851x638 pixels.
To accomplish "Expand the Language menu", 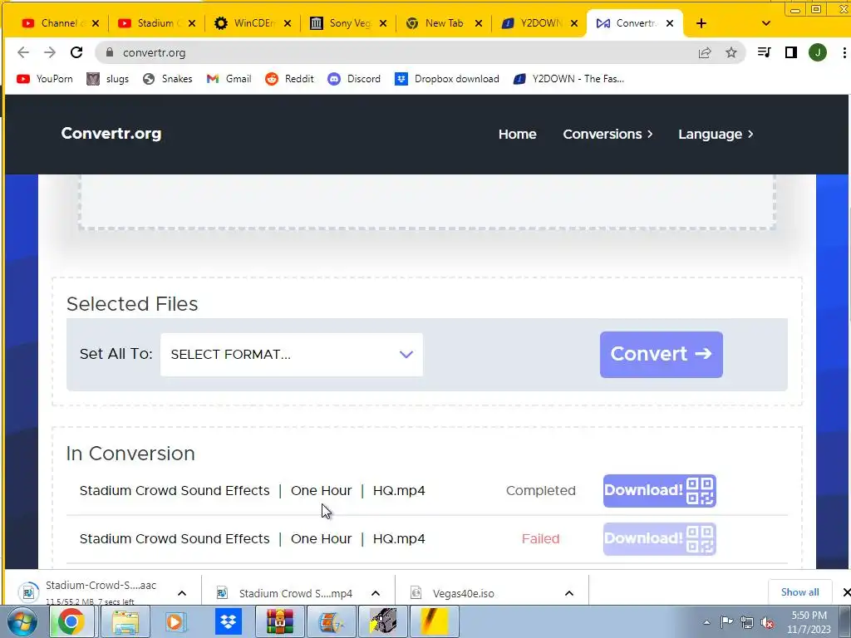I will tap(716, 134).
